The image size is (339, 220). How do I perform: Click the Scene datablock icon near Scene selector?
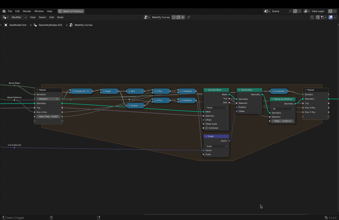(266, 11)
